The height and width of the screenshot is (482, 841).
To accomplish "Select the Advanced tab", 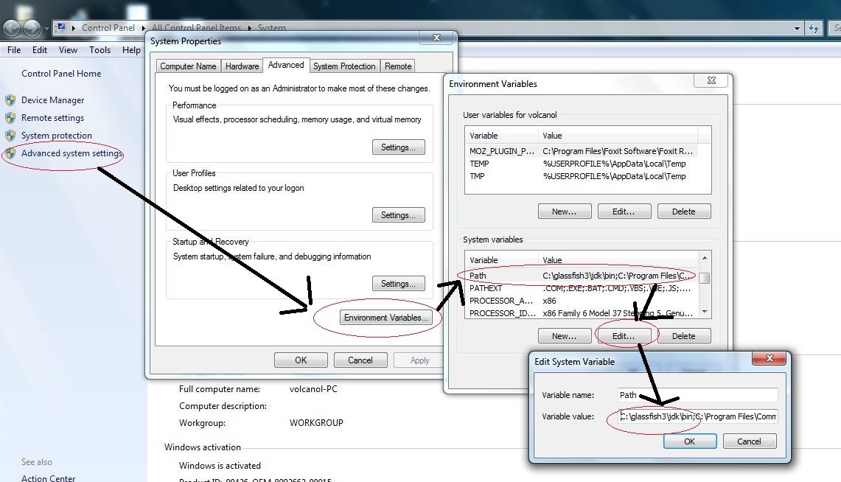I will [x=286, y=65].
